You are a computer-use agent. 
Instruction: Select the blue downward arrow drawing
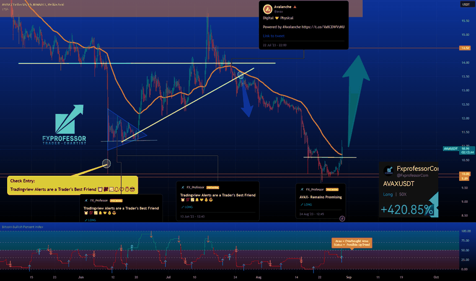[x=247, y=101]
